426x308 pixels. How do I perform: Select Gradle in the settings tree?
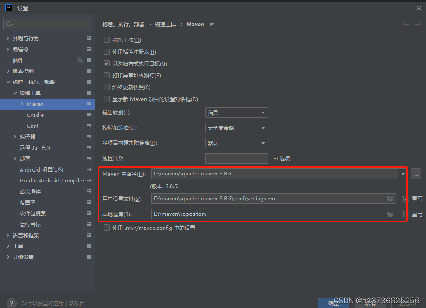click(35, 115)
